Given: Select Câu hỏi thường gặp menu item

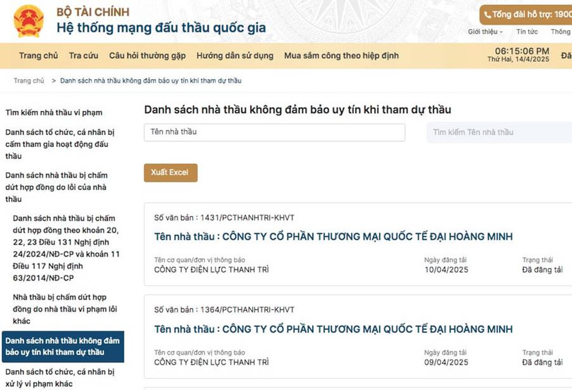Looking at the screenshot, I should click(147, 56).
